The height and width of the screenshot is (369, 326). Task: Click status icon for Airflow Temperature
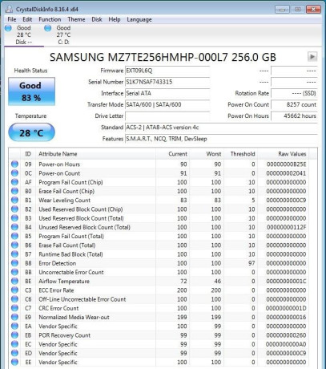click(14, 282)
